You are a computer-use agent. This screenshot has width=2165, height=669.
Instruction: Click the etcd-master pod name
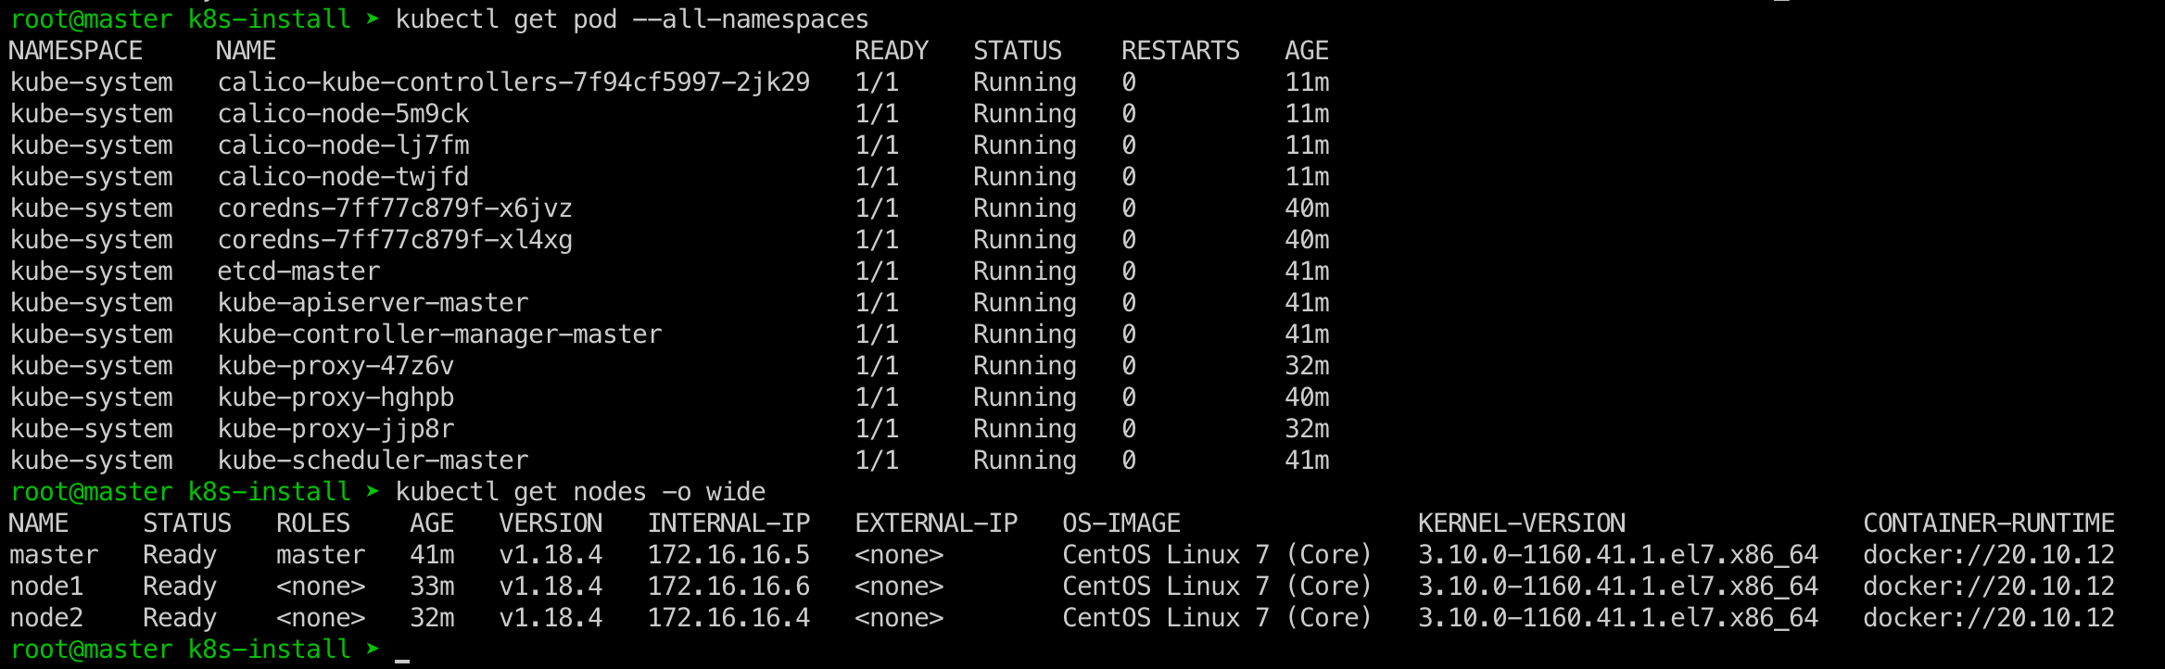[298, 271]
